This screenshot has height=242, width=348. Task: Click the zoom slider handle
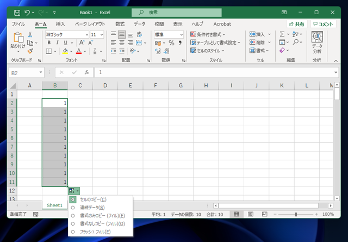point(296,214)
